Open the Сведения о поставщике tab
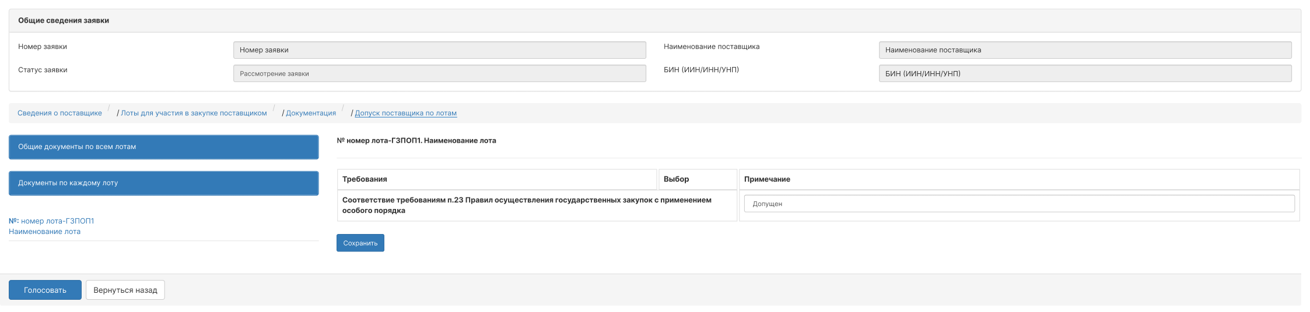The width and height of the screenshot is (1310, 312). (x=59, y=113)
